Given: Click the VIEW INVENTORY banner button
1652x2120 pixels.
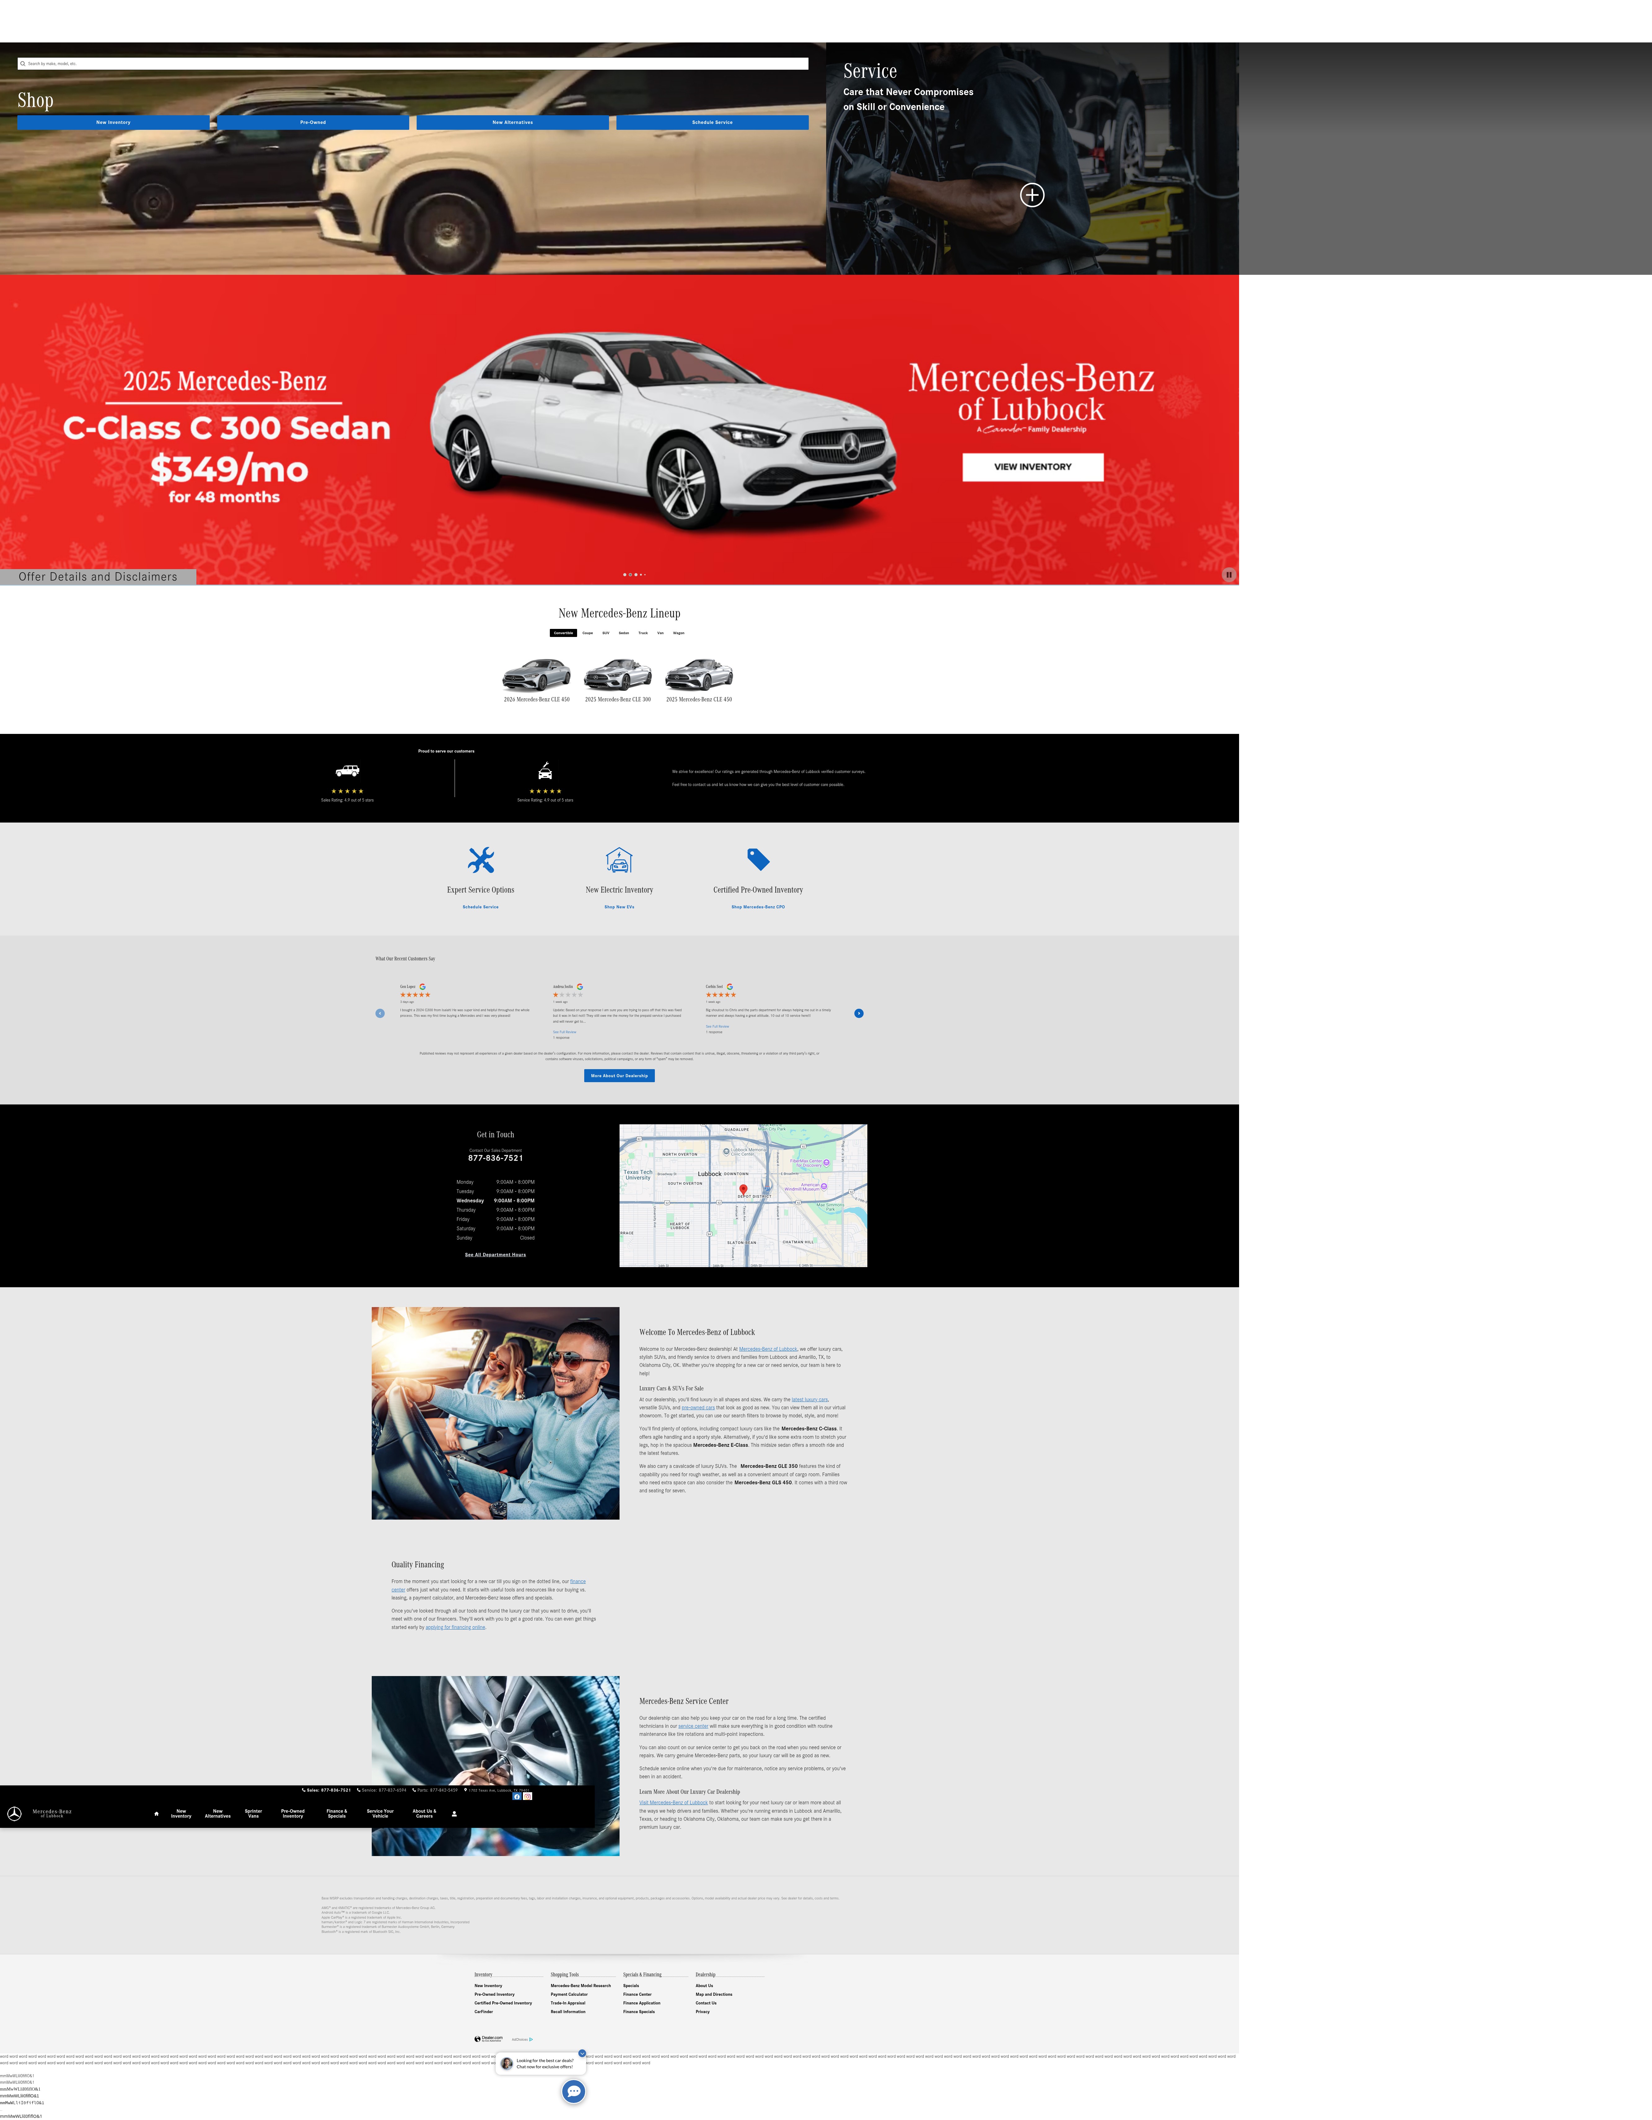Looking at the screenshot, I should pyautogui.click(x=1033, y=467).
